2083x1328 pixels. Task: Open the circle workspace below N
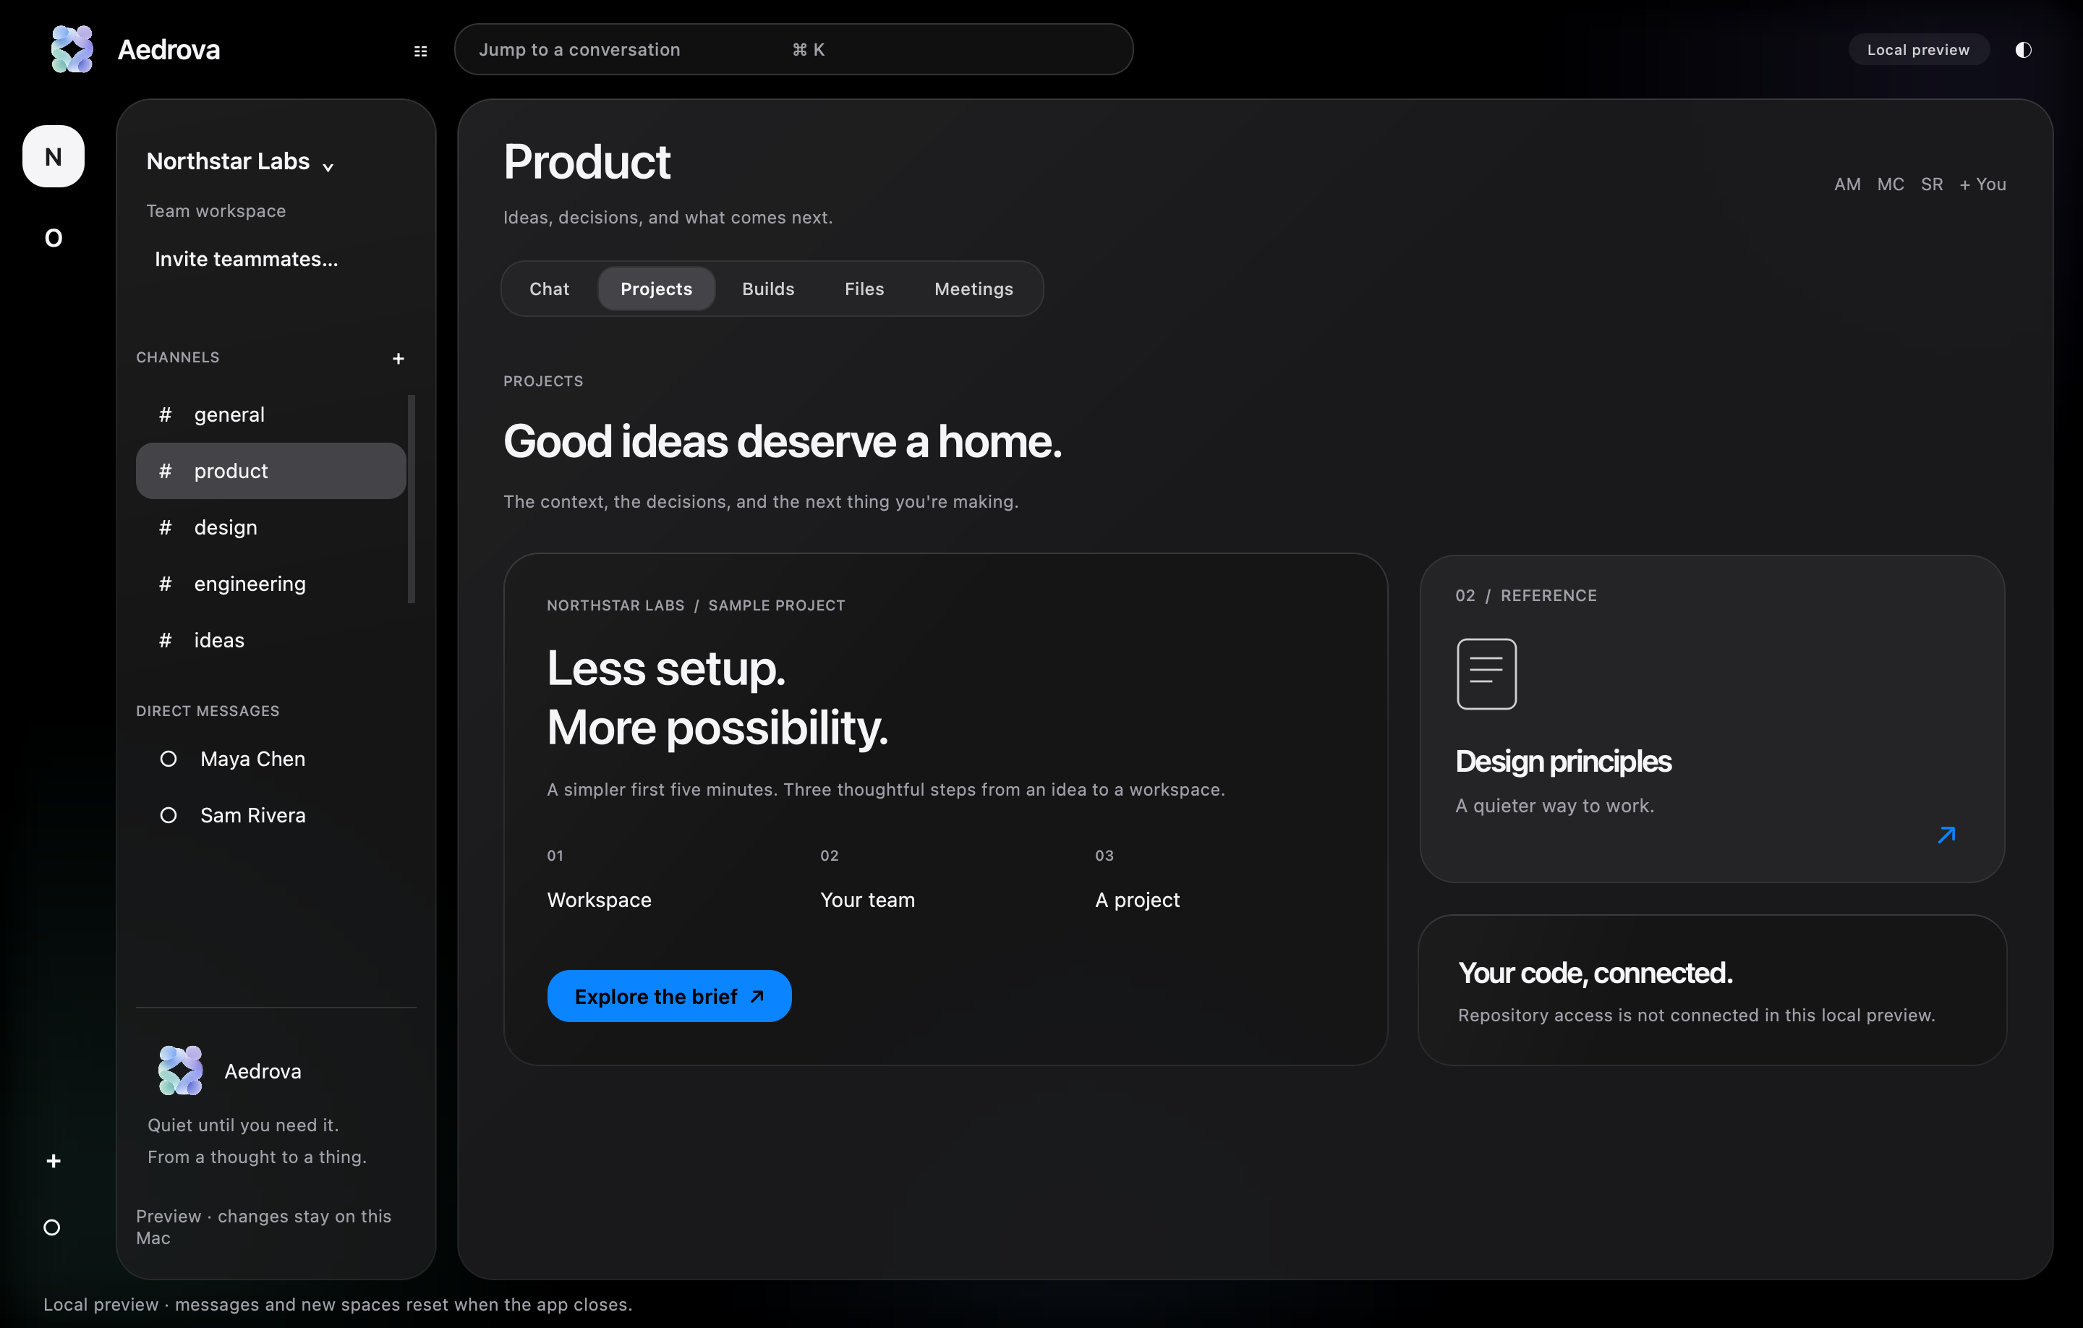[54, 238]
